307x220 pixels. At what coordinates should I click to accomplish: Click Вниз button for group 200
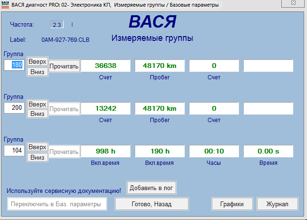38,114
